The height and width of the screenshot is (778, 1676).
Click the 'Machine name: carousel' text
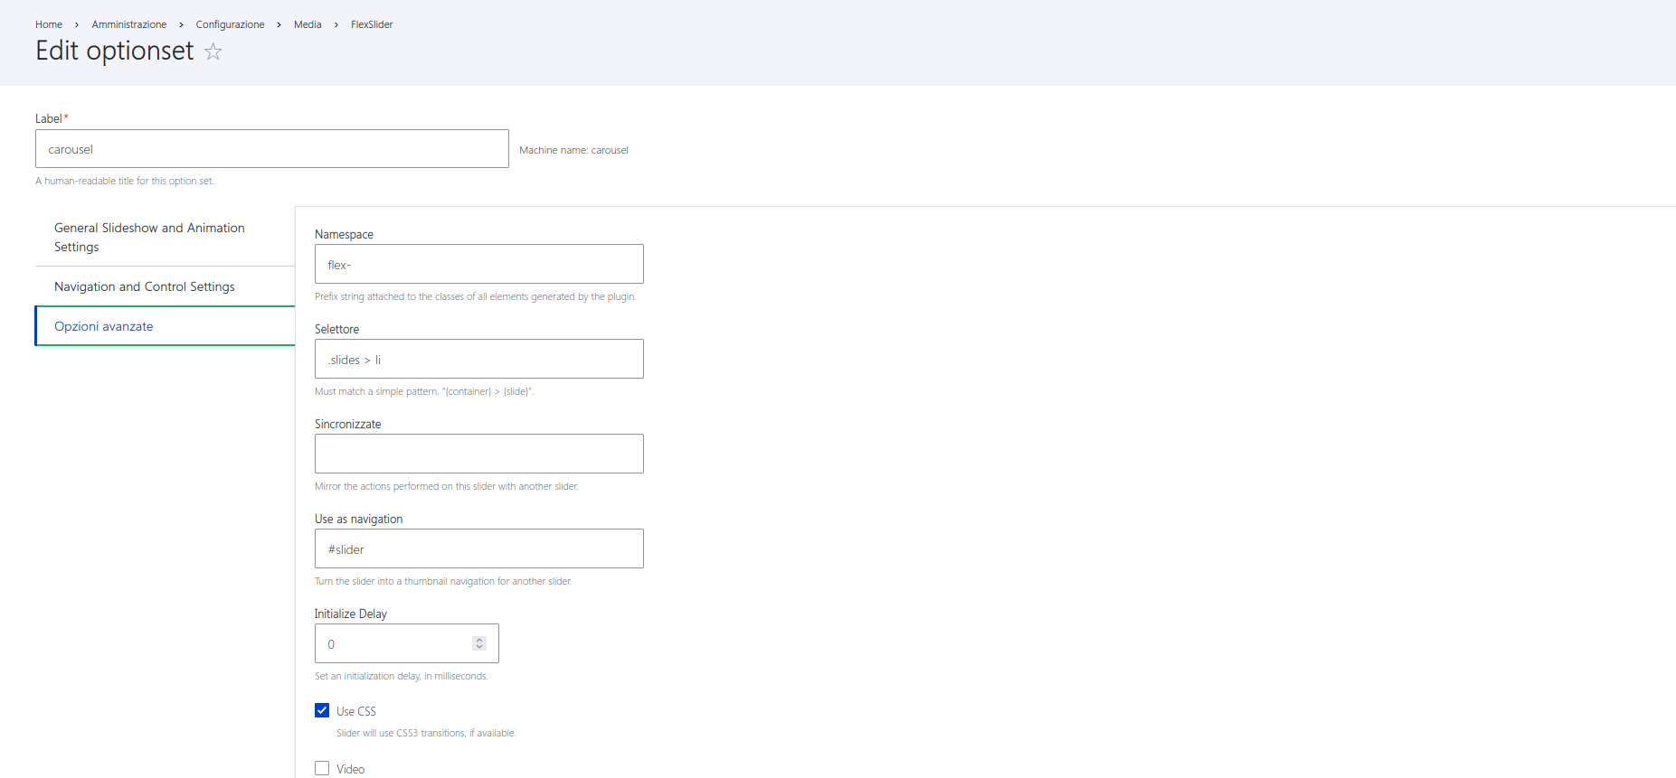click(573, 150)
